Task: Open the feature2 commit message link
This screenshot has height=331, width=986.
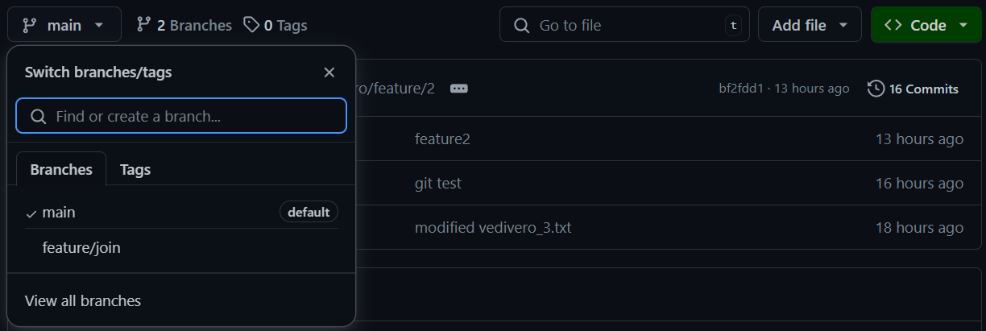Action: pyautogui.click(x=442, y=139)
